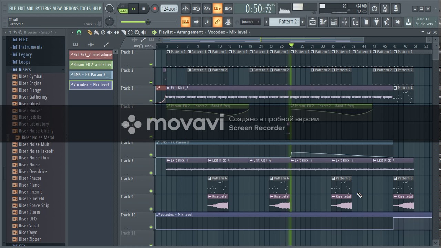Mute Track 1 with its green dot
This screenshot has width=441, height=248.
(151, 64)
